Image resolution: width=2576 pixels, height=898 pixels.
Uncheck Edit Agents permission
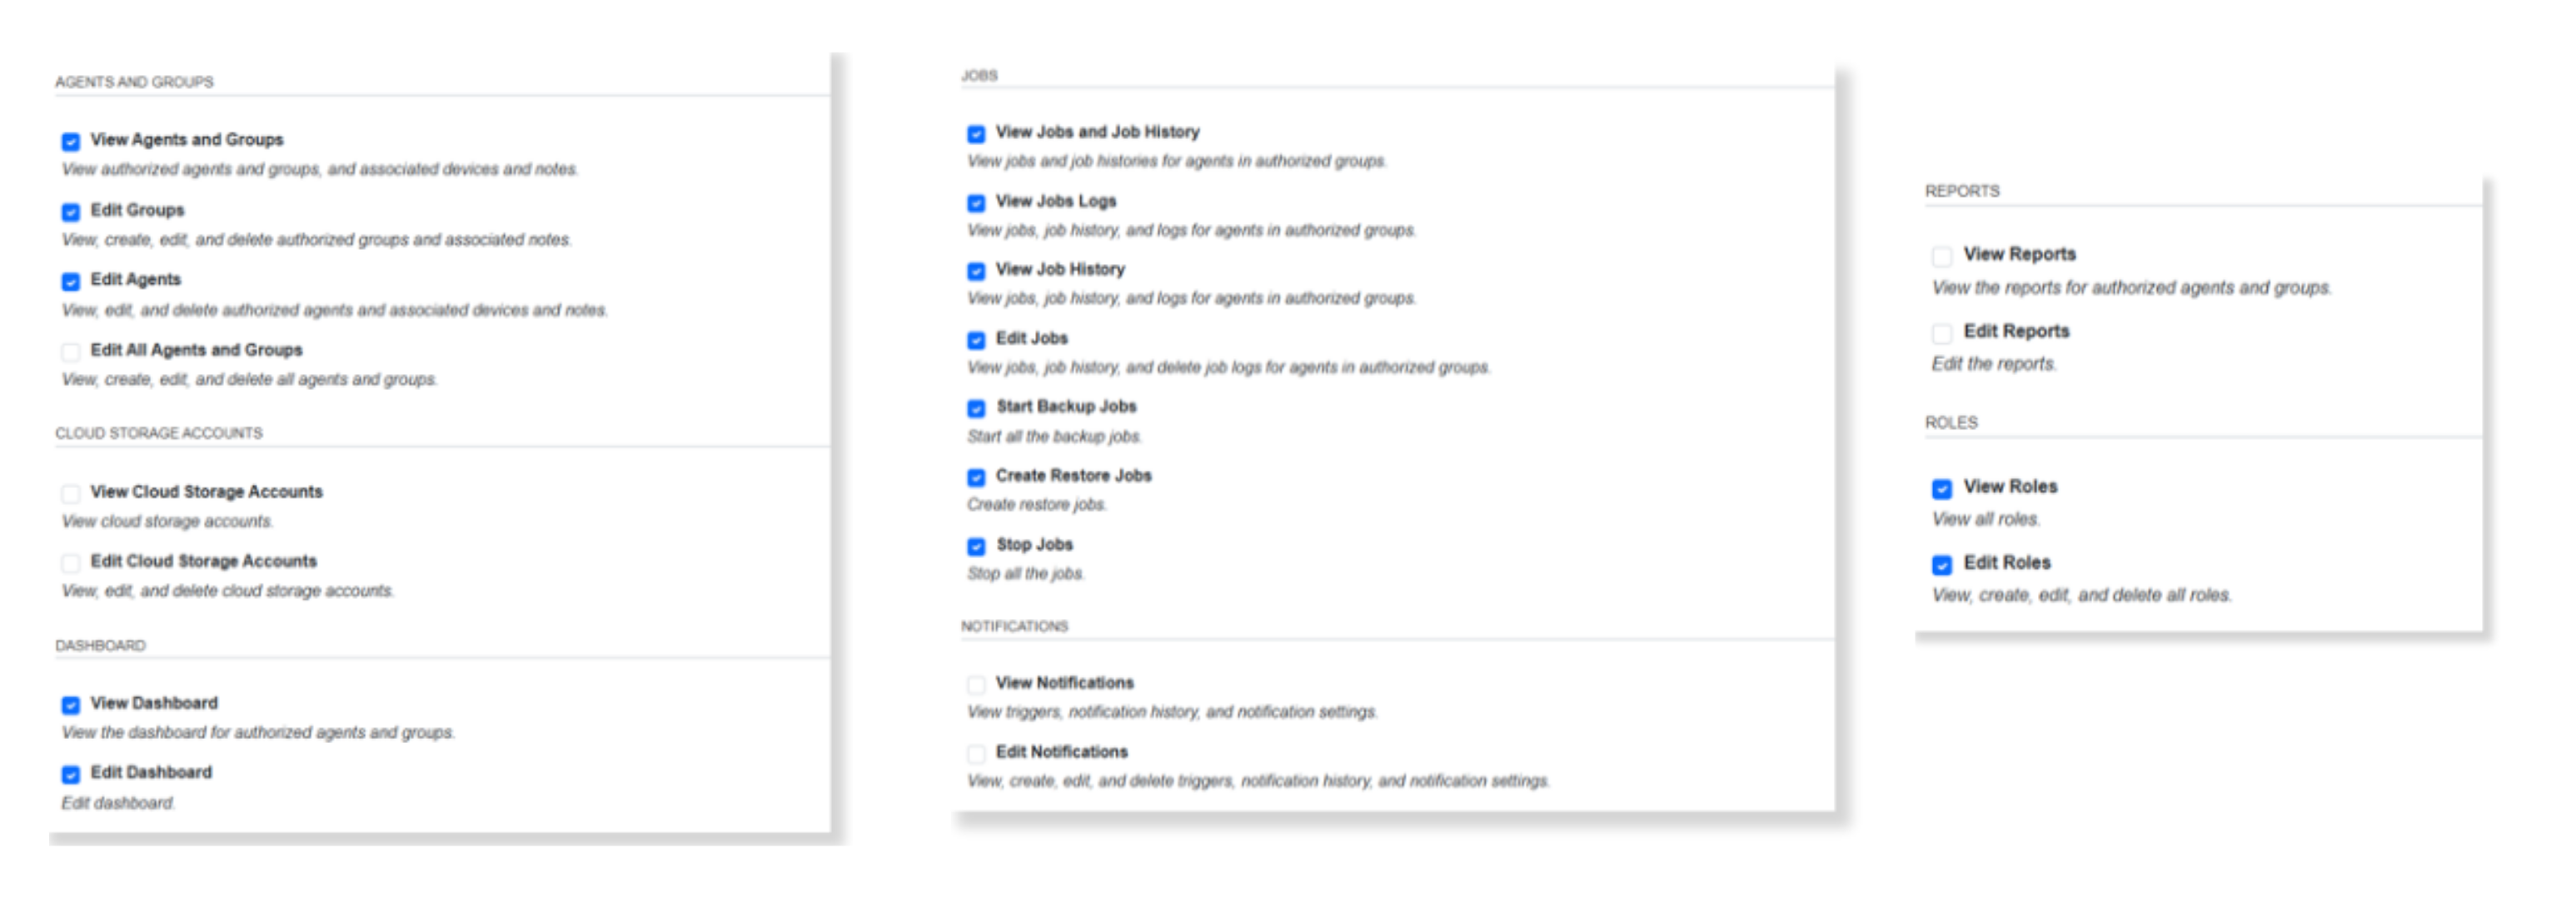[70, 281]
